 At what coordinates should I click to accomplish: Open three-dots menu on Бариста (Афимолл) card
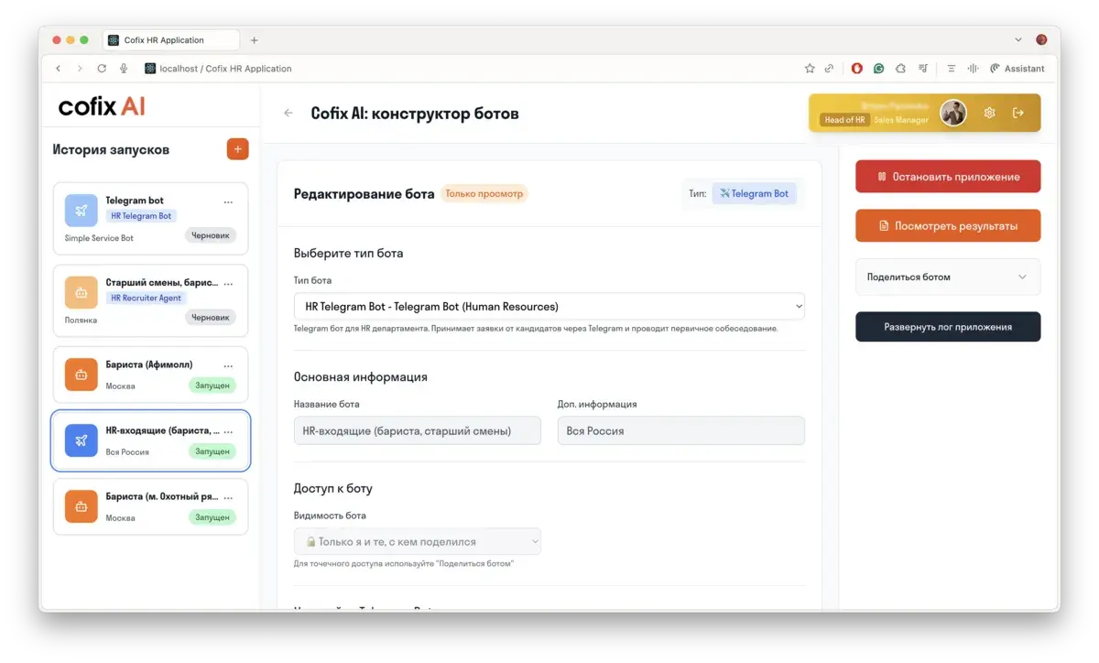pyautogui.click(x=228, y=365)
